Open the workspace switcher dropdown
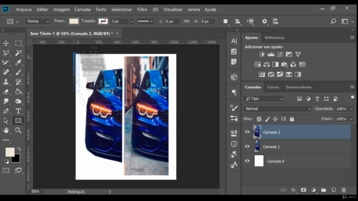This screenshot has width=358, height=201. (347, 21)
